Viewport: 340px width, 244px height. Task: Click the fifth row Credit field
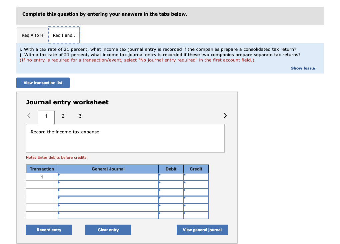coord(196,208)
